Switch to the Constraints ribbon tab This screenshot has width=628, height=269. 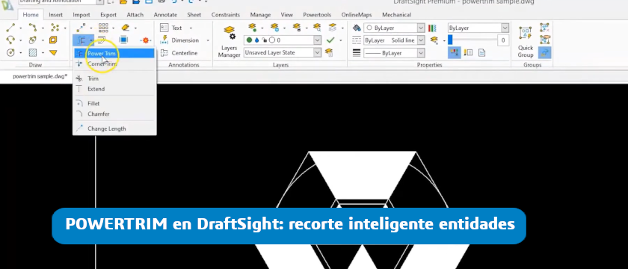[226, 15]
